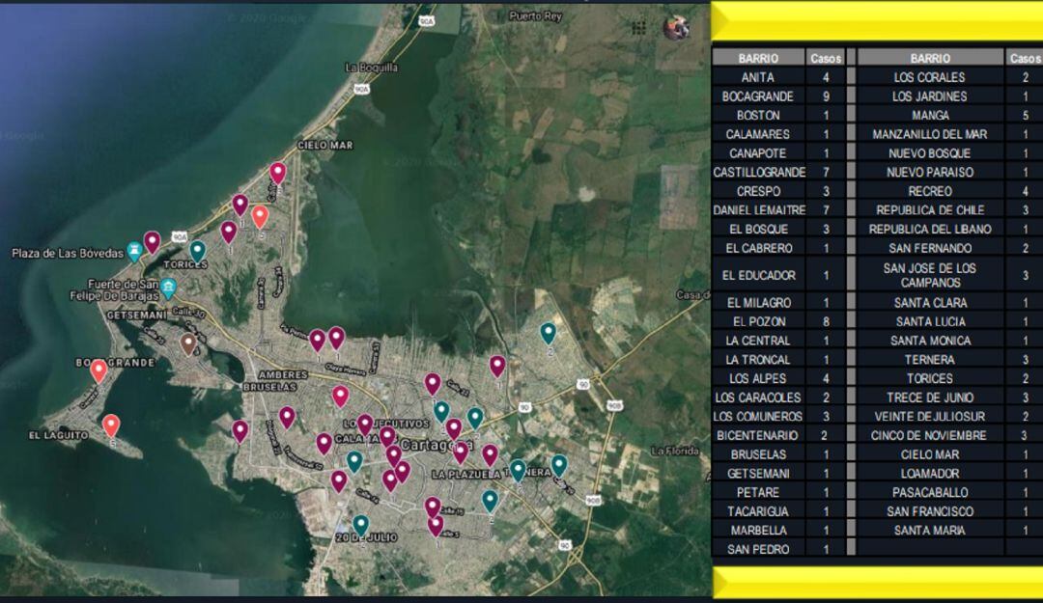Click the maroon pin below Cielo Mar
This screenshot has width=1043, height=603.
[x=278, y=172]
